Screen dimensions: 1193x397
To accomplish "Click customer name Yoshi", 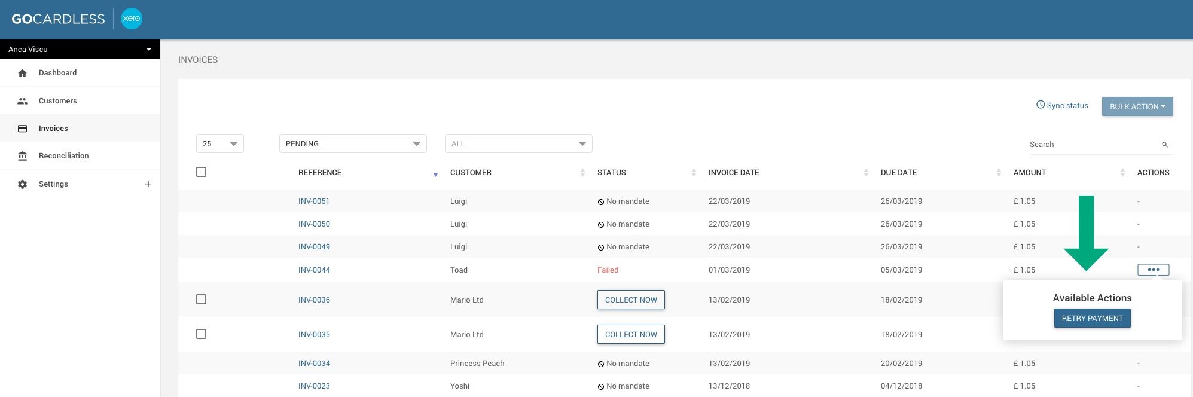I will [460, 386].
